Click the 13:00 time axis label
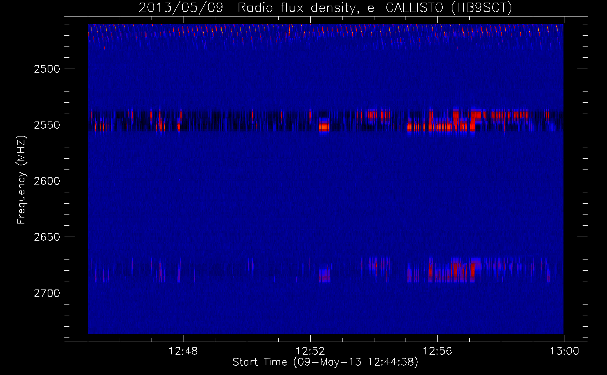Screen dimensions: 607x375 point(564,351)
